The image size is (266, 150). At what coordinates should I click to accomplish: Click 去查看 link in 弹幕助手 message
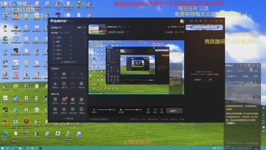coord(231,123)
